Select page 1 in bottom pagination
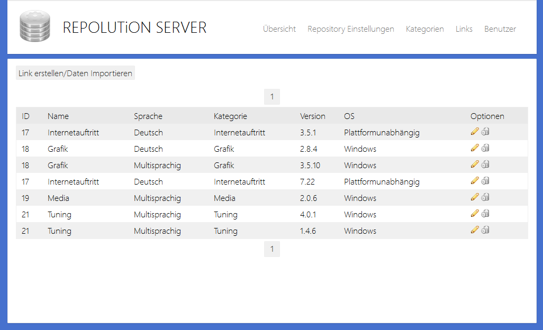Viewport: 543px width, 330px height. click(x=271, y=249)
